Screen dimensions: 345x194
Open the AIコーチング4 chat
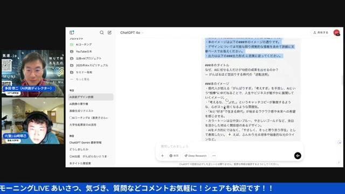coord(91,118)
